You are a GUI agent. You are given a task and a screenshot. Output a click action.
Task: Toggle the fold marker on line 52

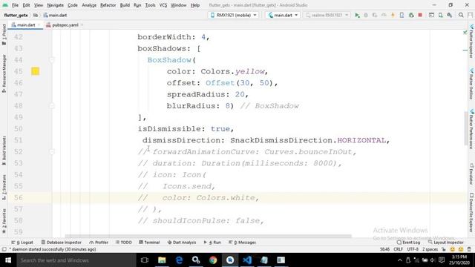52,151
